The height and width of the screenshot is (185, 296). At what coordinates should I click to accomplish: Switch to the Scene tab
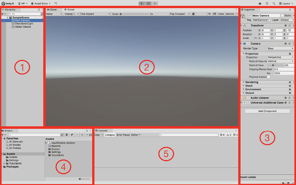click(x=69, y=9)
